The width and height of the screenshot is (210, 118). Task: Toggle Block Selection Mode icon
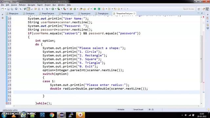[x=39, y=9]
